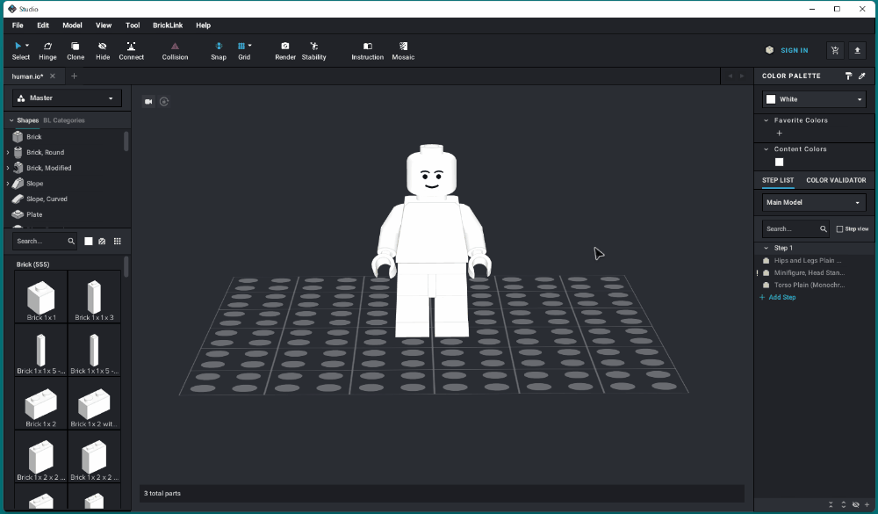The image size is (878, 514).
Task: Run the Stability check
Action: pos(313,50)
